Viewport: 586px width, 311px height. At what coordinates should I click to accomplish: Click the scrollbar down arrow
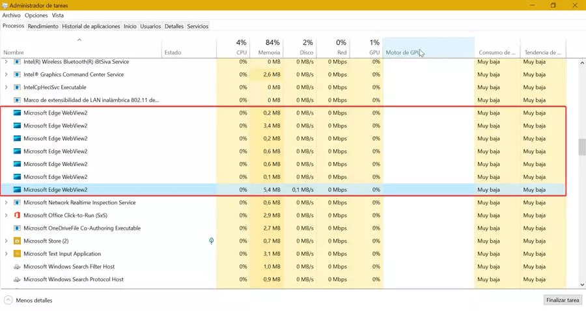coord(582,284)
